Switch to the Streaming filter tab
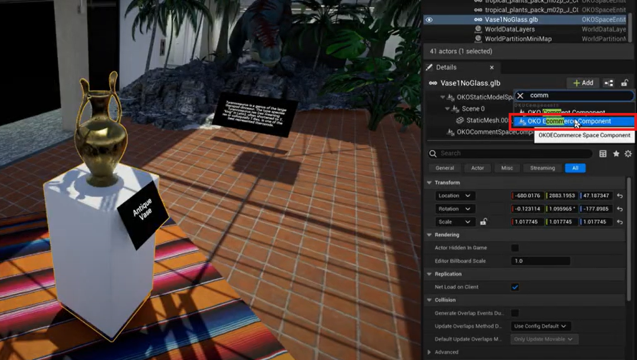This screenshot has width=637, height=360. pyautogui.click(x=542, y=168)
